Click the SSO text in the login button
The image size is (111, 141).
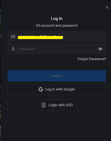[x=69, y=105]
